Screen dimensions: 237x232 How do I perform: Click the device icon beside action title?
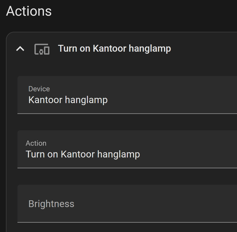(x=42, y=49)
